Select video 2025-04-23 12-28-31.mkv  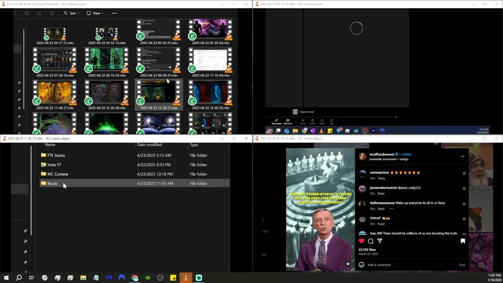[159, 95]
